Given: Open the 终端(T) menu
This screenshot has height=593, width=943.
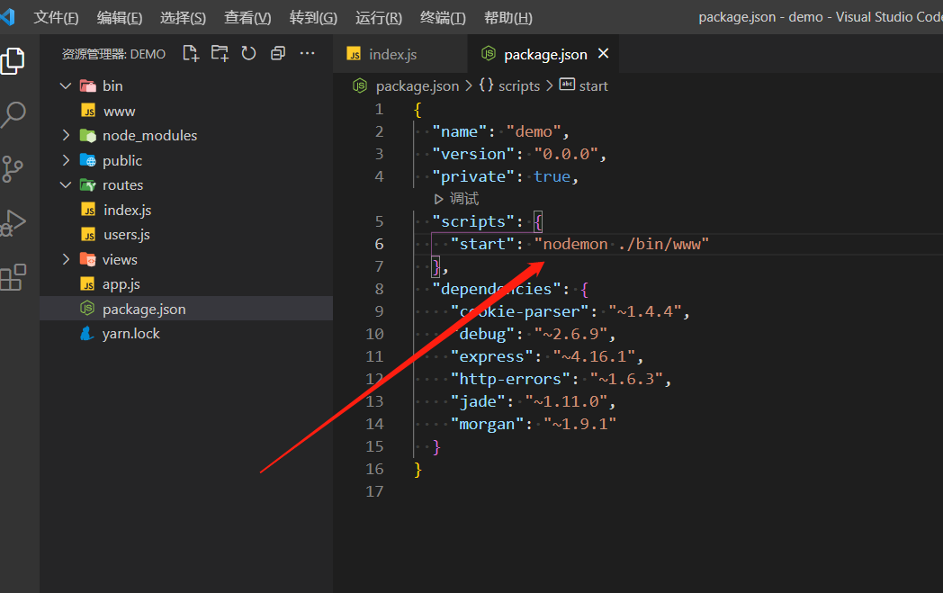Looking at the screenshot, I should pyautogui.click(x=443, y=17).
